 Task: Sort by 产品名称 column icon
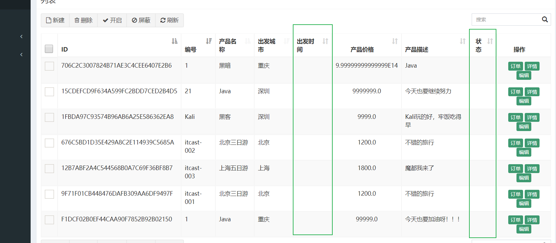click(248, 41)
